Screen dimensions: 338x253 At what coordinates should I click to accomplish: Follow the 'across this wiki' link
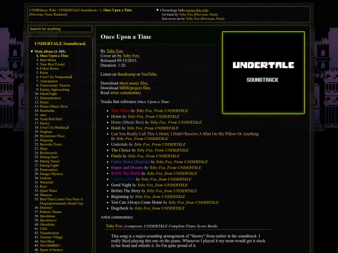[x=197, y=10]
